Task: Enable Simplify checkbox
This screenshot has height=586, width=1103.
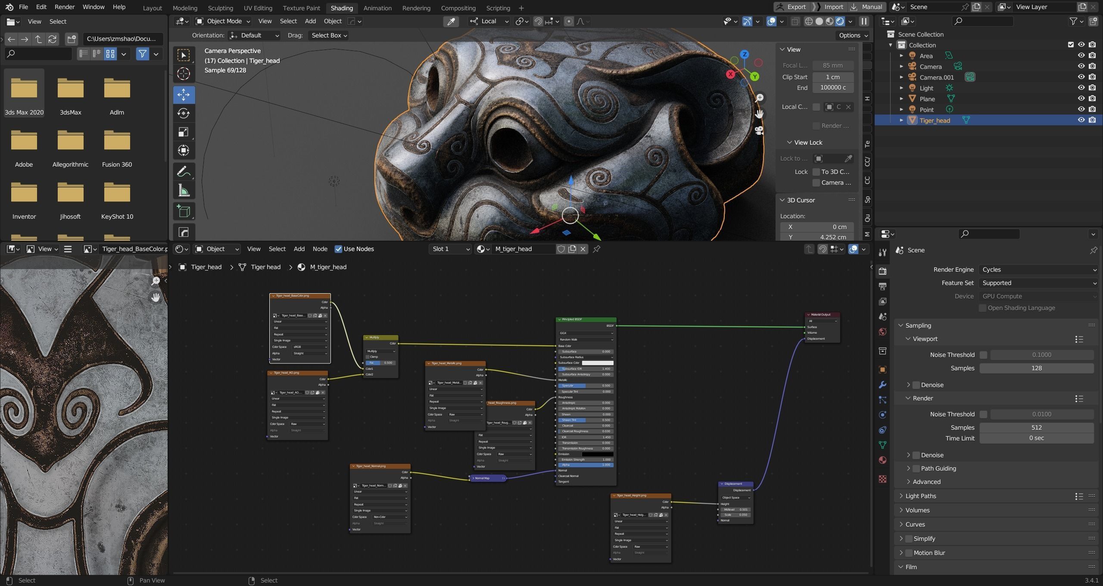Action: coord(909,539)
